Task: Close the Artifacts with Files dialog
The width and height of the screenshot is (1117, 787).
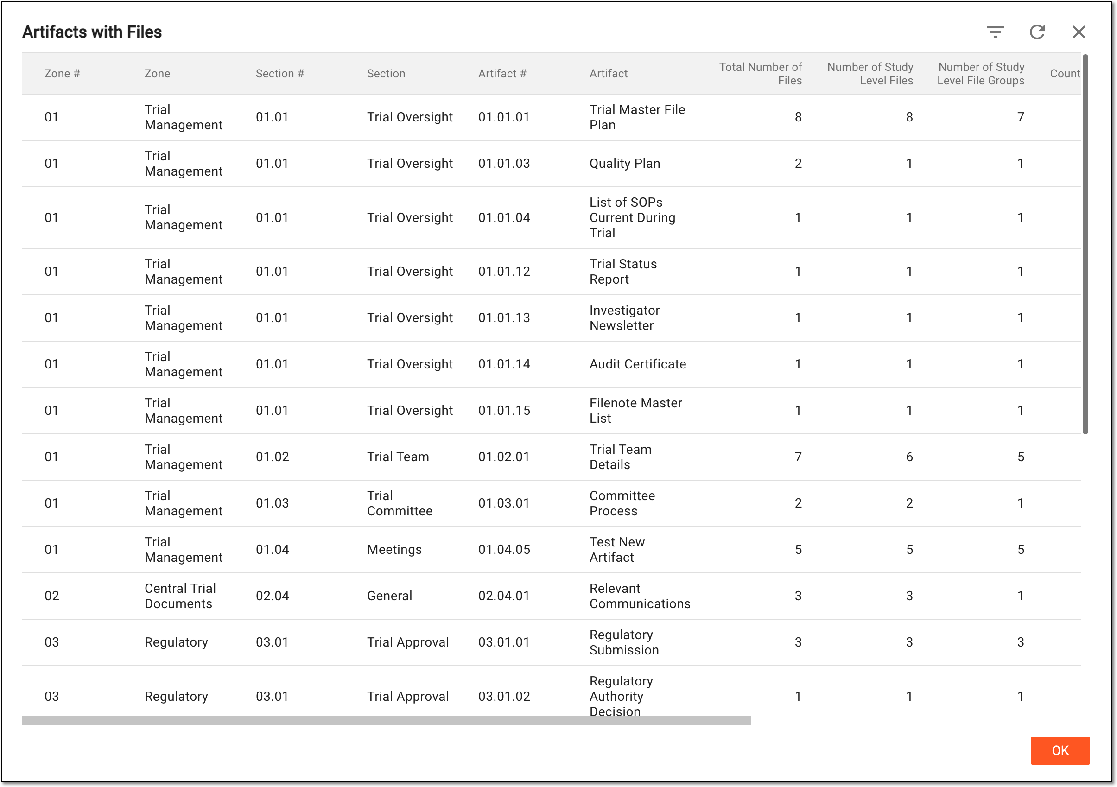Action: pyautogui.click(x=1079, y=32)
